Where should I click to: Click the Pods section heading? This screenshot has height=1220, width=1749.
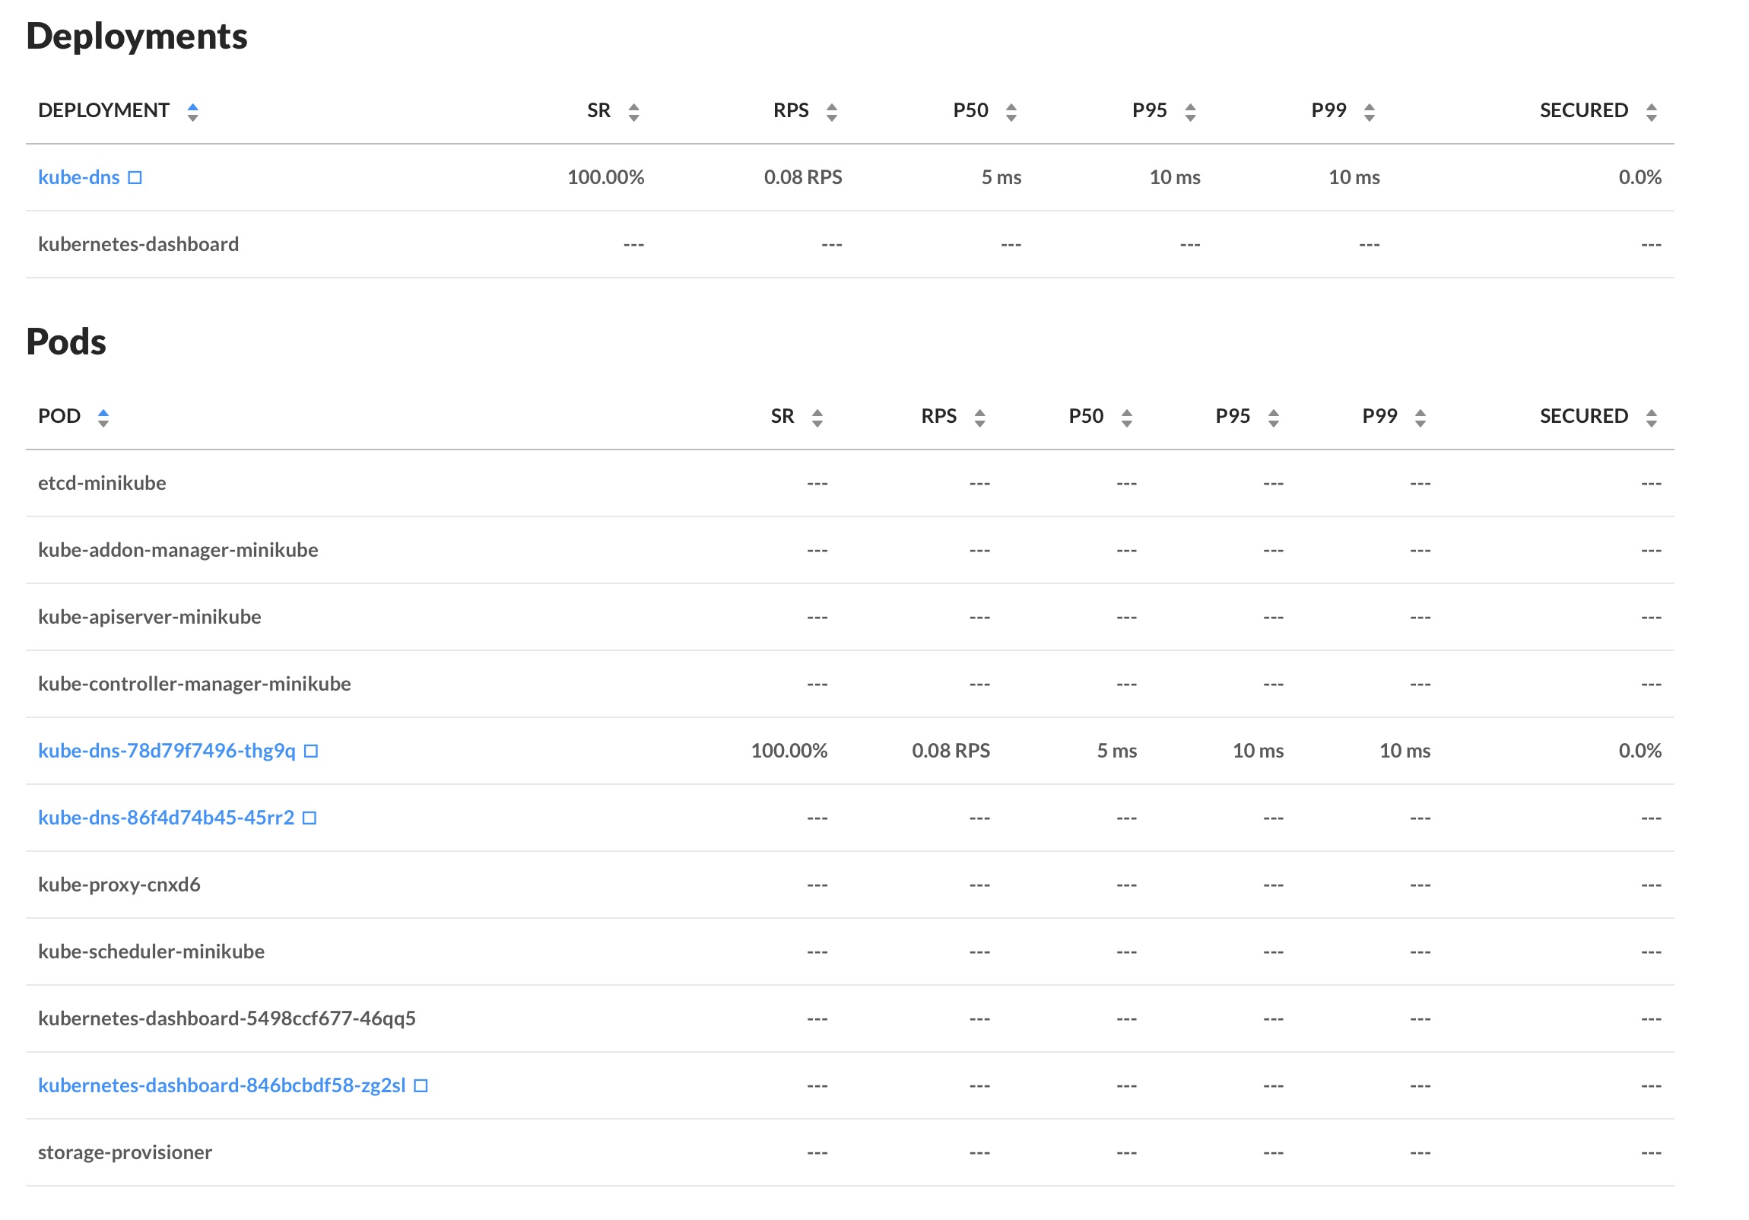pos(66,342)
